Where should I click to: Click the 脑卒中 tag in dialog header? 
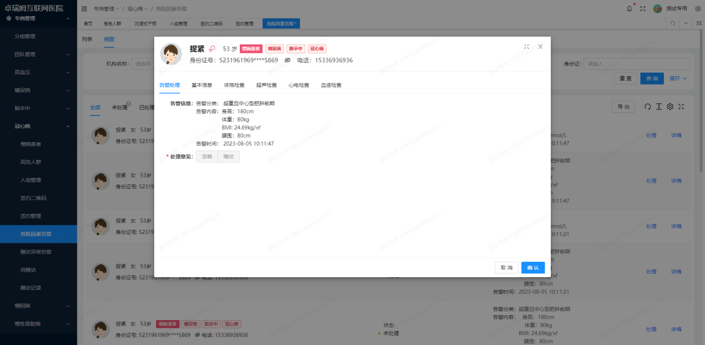click(x=296, y=49)
